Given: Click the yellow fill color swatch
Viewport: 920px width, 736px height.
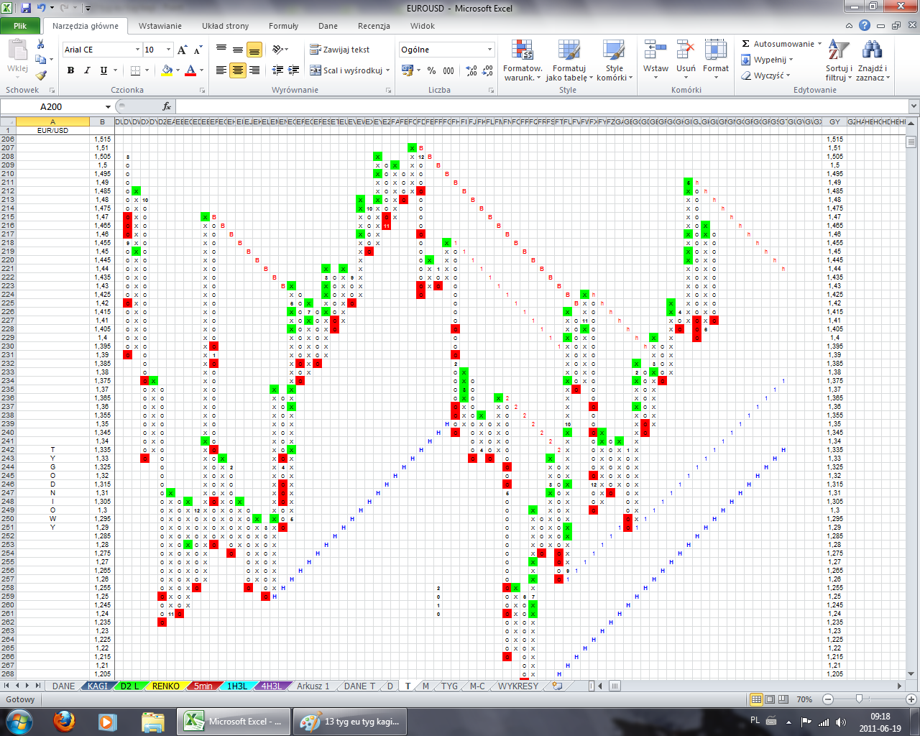Looking at the screenshot, I should [167, 70].
